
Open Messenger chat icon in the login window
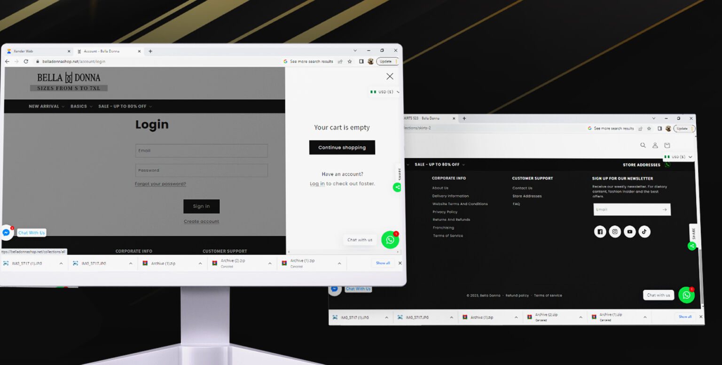tap(6, 233)
